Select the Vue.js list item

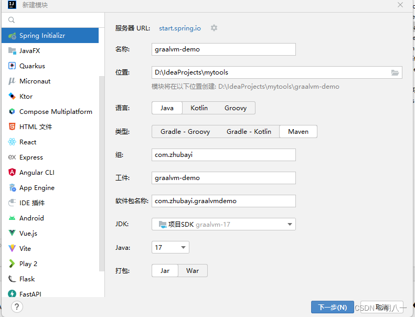click(x=50, y=233)
